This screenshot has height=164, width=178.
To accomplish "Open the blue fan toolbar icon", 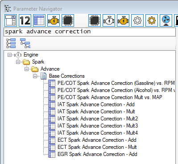I will (166, 20).
